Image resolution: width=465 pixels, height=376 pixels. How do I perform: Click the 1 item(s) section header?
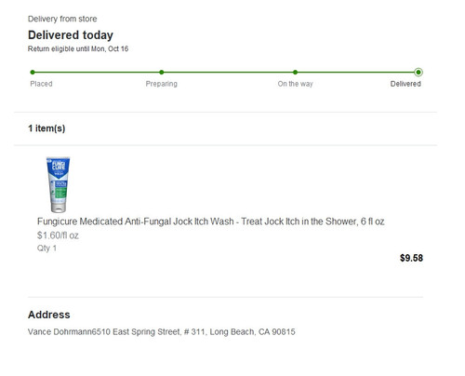[x=46, y=128]
